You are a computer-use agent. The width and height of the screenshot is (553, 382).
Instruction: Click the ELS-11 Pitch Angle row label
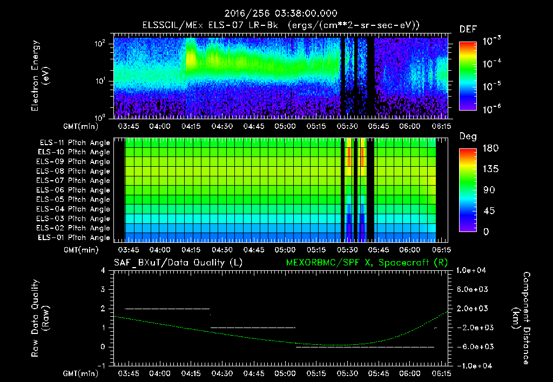pyautogui.click(x=75, y=143)
